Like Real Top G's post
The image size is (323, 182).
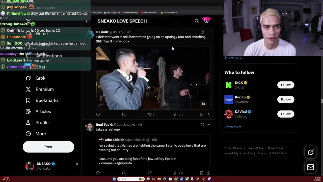150,173
